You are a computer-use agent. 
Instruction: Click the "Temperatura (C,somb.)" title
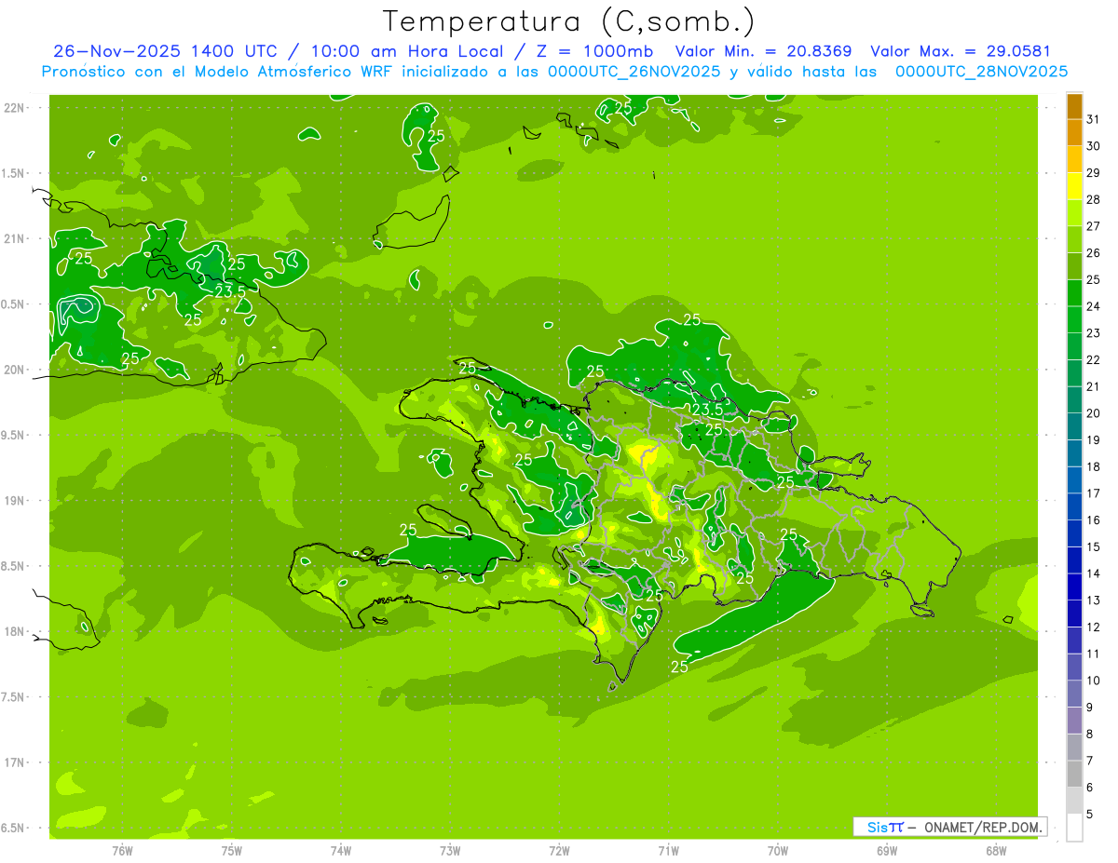[569, 21]
